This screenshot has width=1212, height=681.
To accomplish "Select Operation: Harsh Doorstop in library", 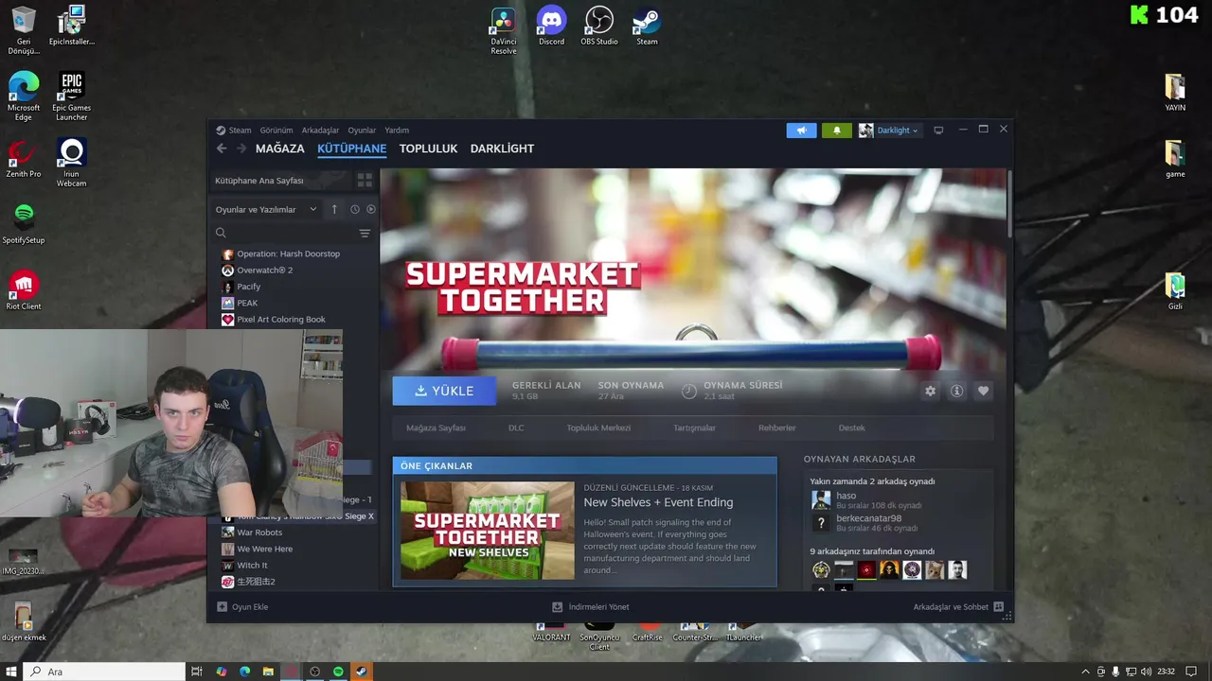I will 288,253.
